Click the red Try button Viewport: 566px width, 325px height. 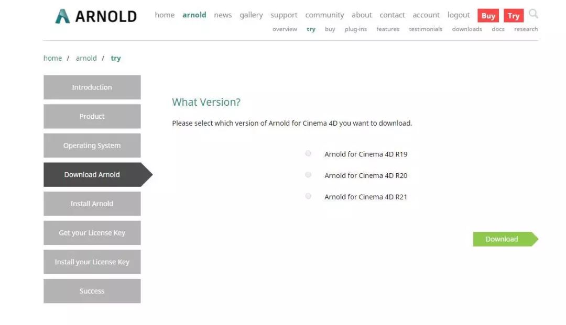513,16
